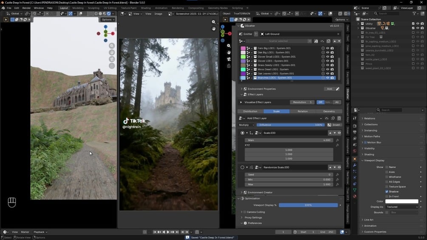The height and width of the screenshot is (240, 427).
Task: Click the Move Scale.030 layer up arrow
Action: [330, 133]
